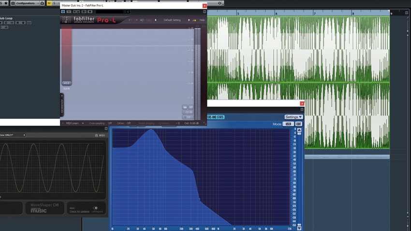Click the FabFilter logo grid icon

pyautogui.click(x=67, y=20)
